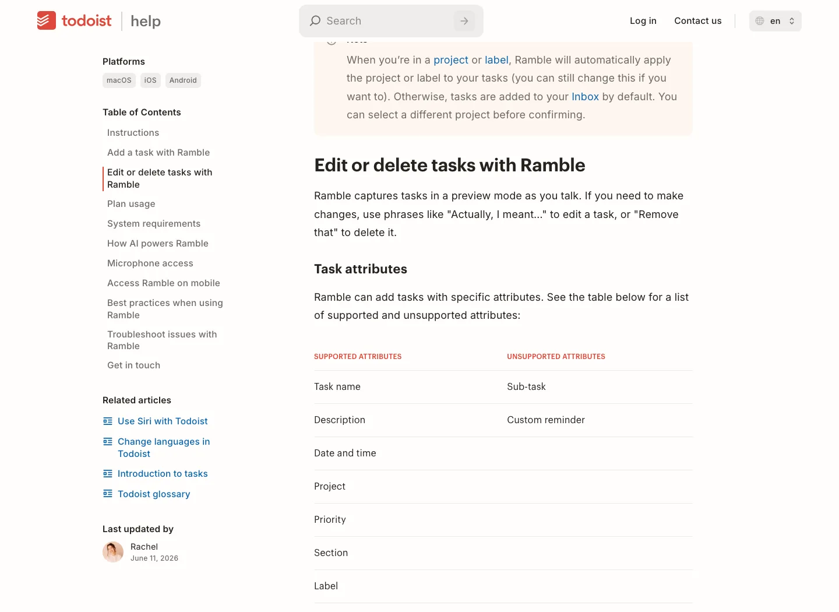The height and width of the screenshot is (612, 839).
Task: Open Change languages in Todoist article
Action: [164, 448]
